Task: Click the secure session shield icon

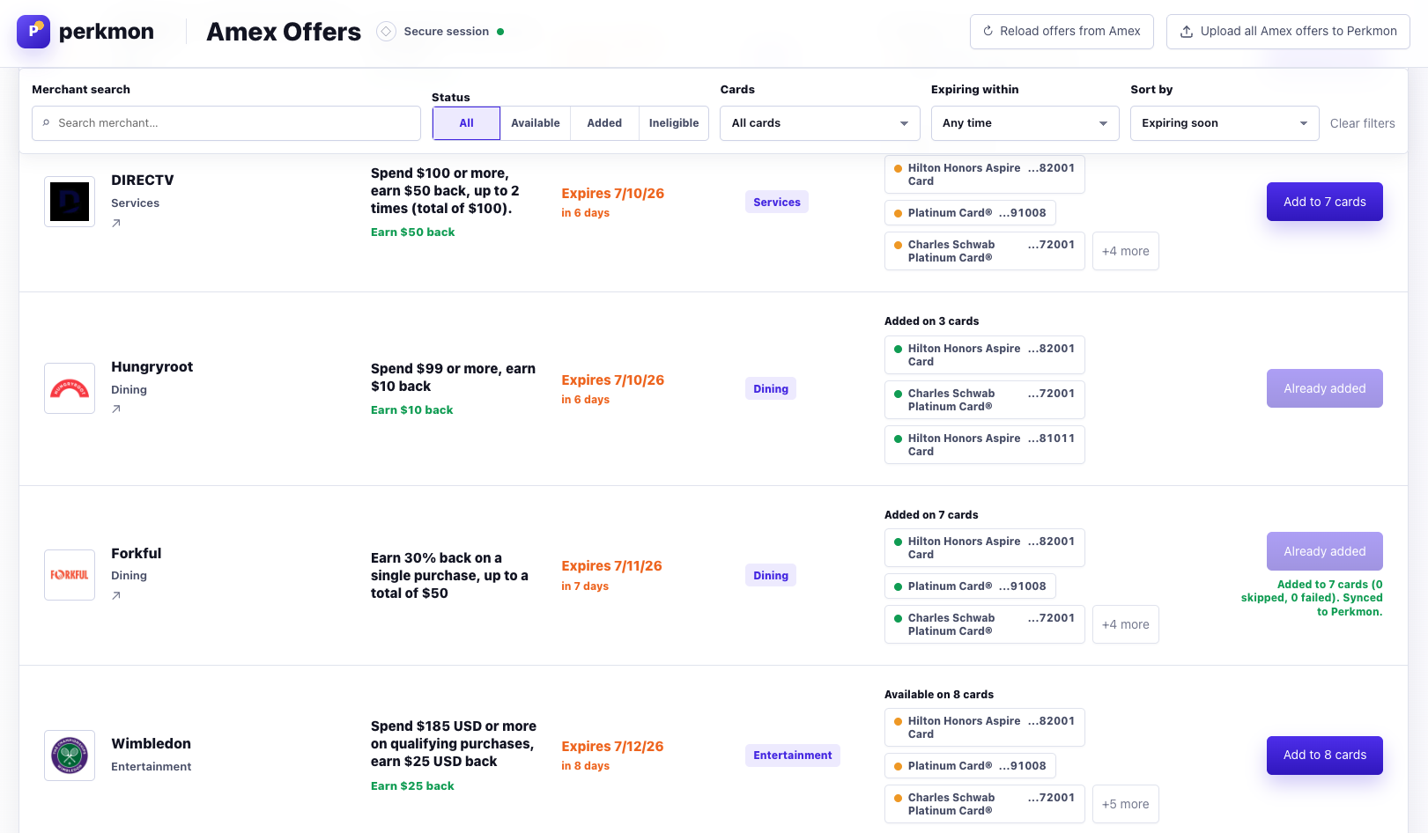Action: 386,32
